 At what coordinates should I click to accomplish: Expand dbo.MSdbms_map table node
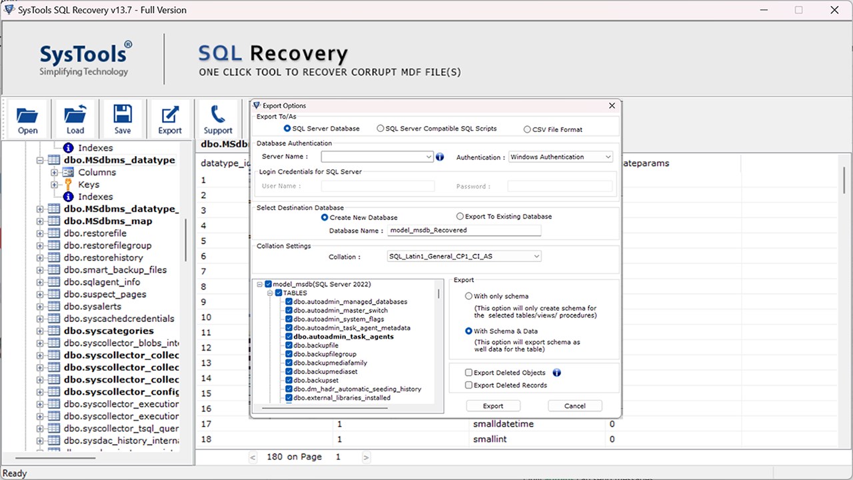pyautogui.click(x=40, y=221)
